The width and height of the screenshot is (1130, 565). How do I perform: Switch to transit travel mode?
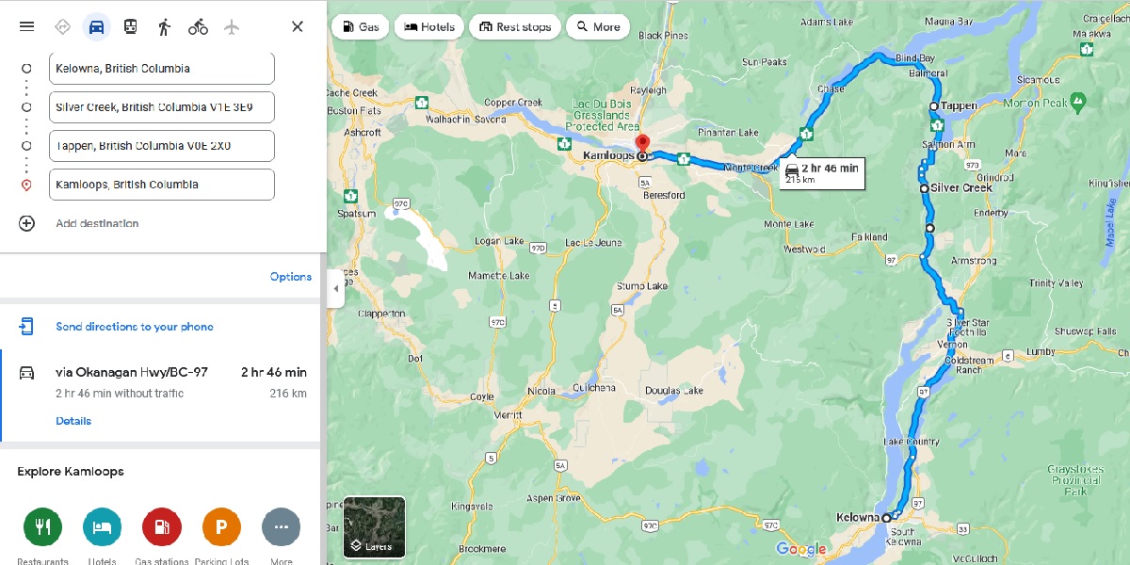(130, 26)
